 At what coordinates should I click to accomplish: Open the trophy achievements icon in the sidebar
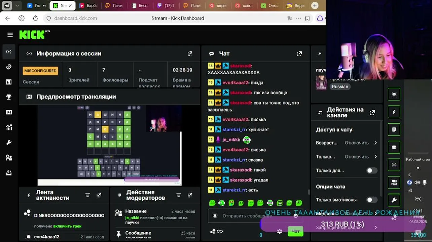[9, 97]
